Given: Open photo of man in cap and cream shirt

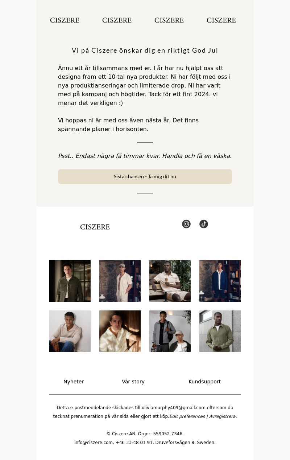Looking at the screenshot, I should (120, 281).
